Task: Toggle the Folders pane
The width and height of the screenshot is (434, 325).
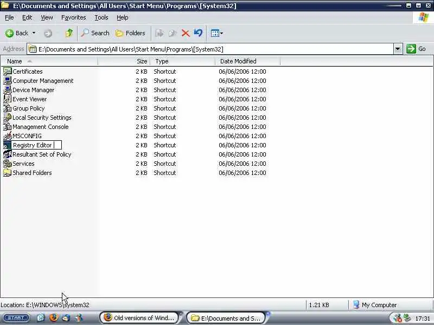Action: pos(130,33)
